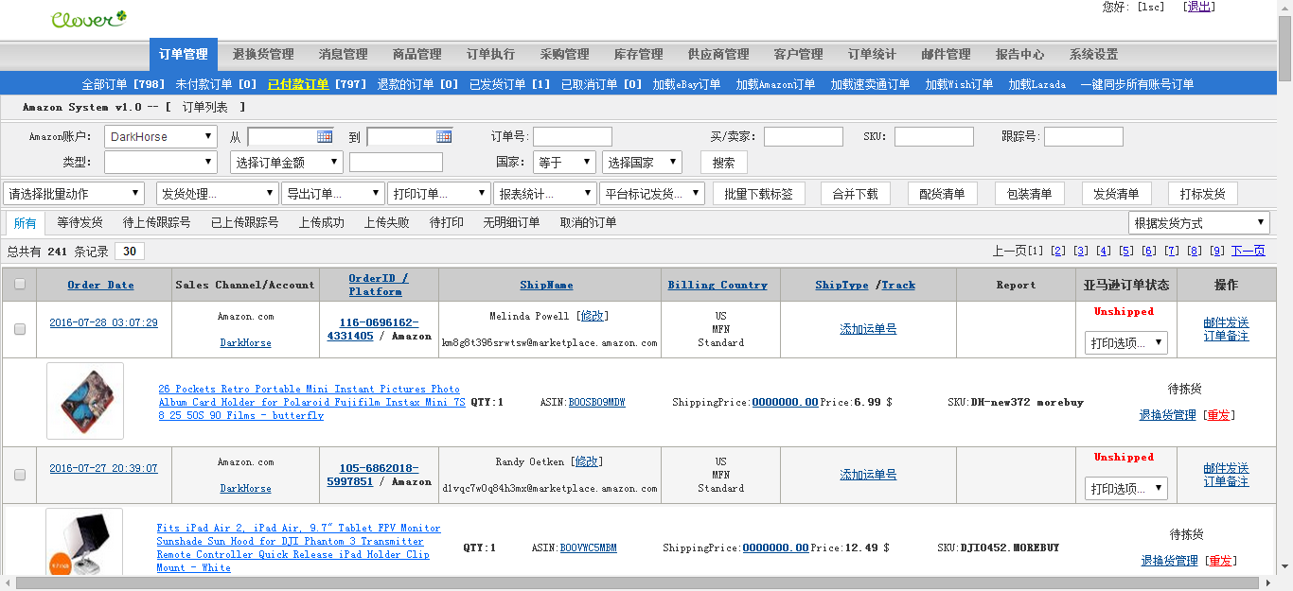Click the 搜索 search button
Image resolution: width=1293 pixels, height=591 pixels.
click(x=724, y=163)
